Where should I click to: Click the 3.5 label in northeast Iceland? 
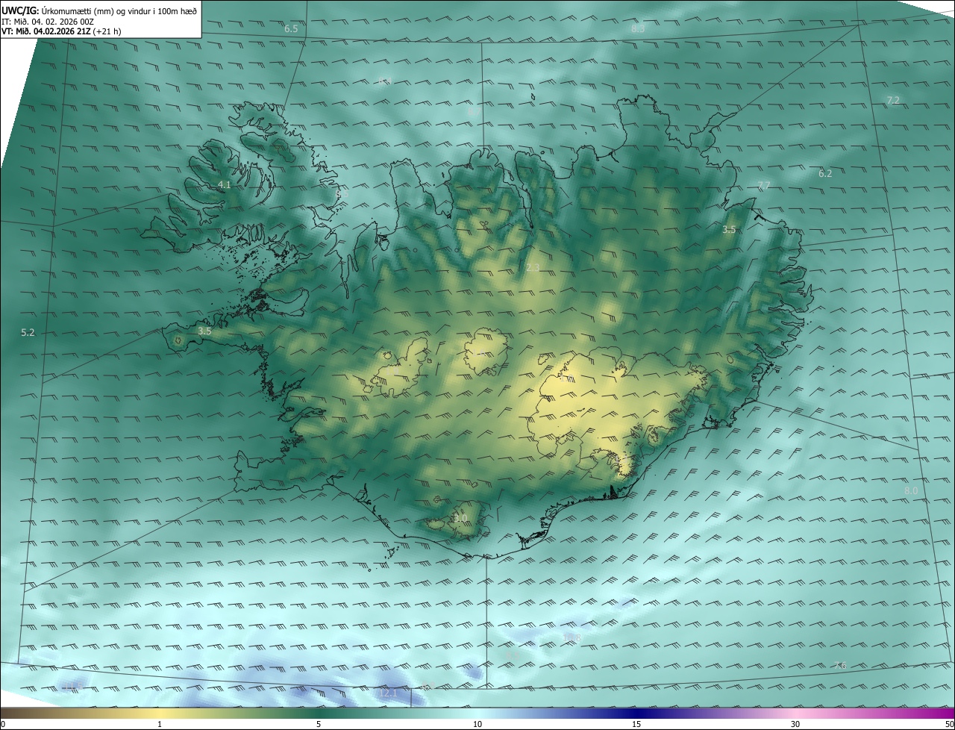(x=729, y=230)
